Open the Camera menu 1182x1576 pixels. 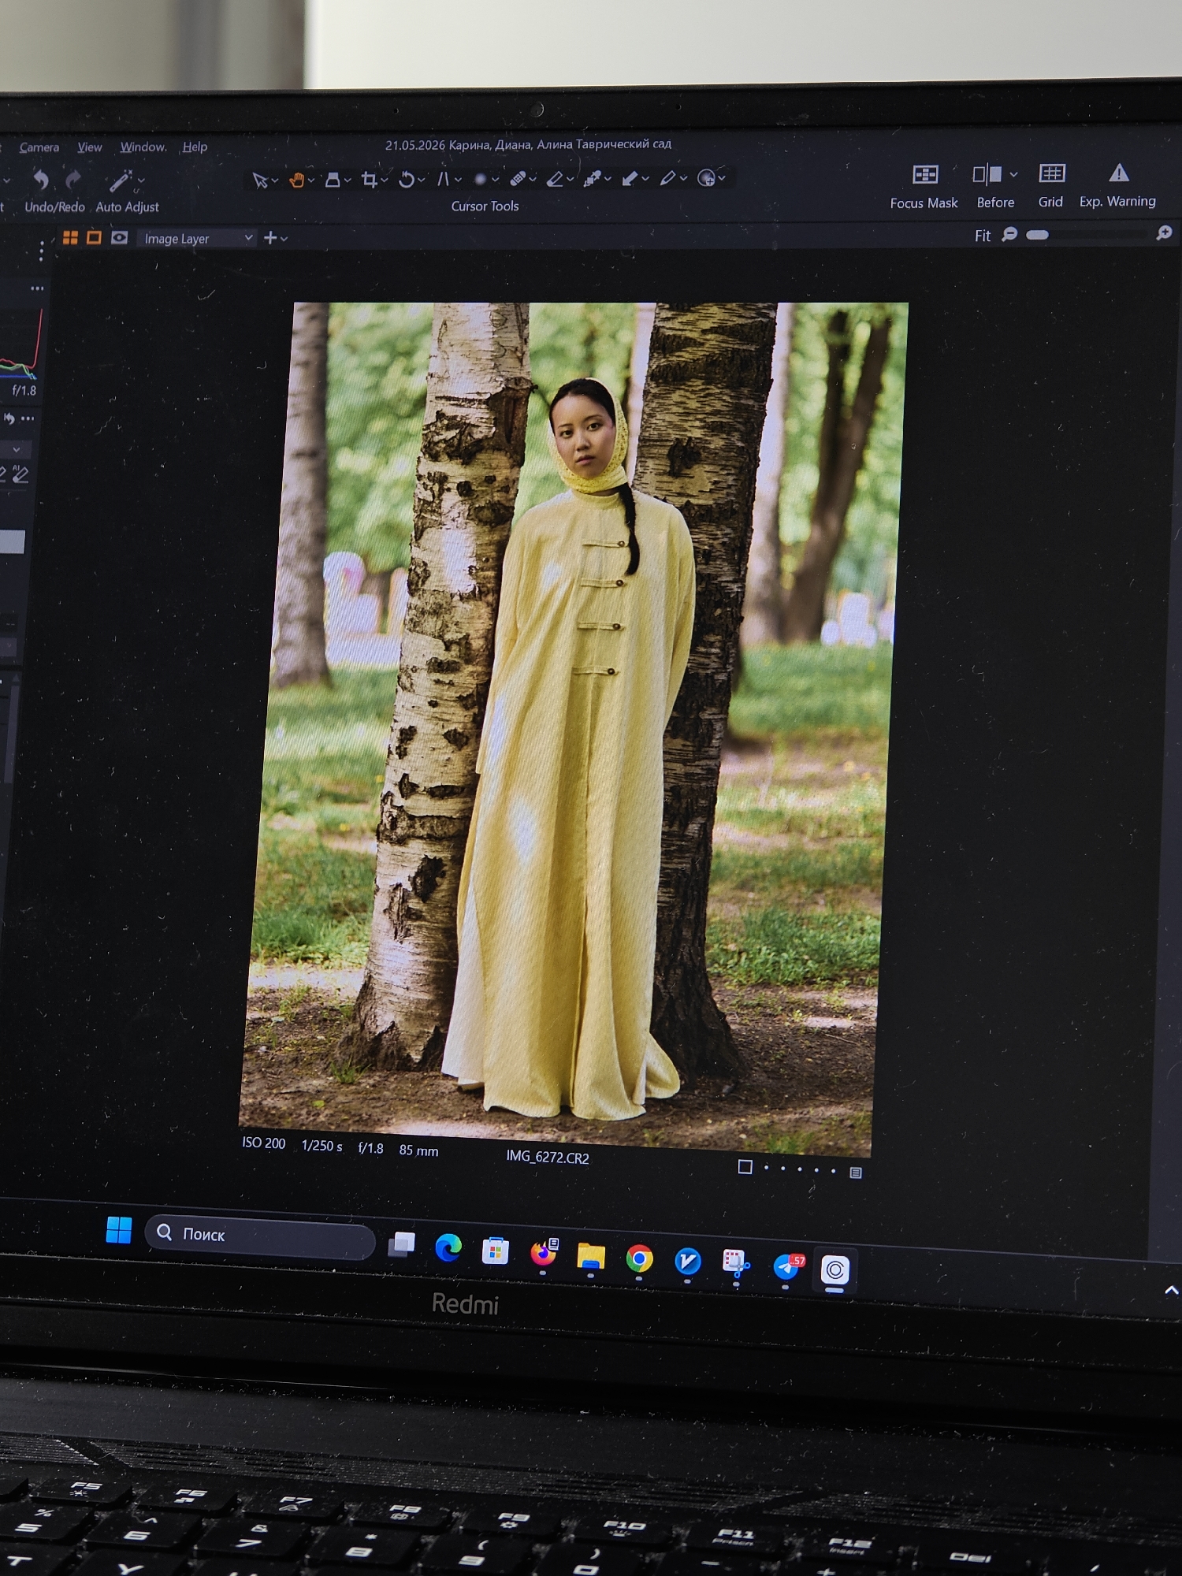[x=39, y=147]
